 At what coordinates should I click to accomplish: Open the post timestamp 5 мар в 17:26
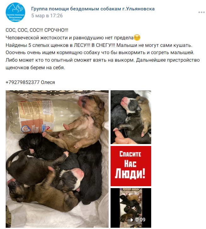[x=47, y=16]
